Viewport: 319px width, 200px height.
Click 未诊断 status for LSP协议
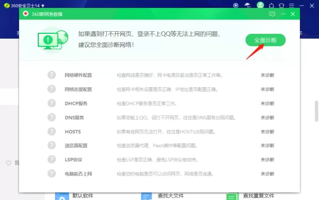point(267,160)
